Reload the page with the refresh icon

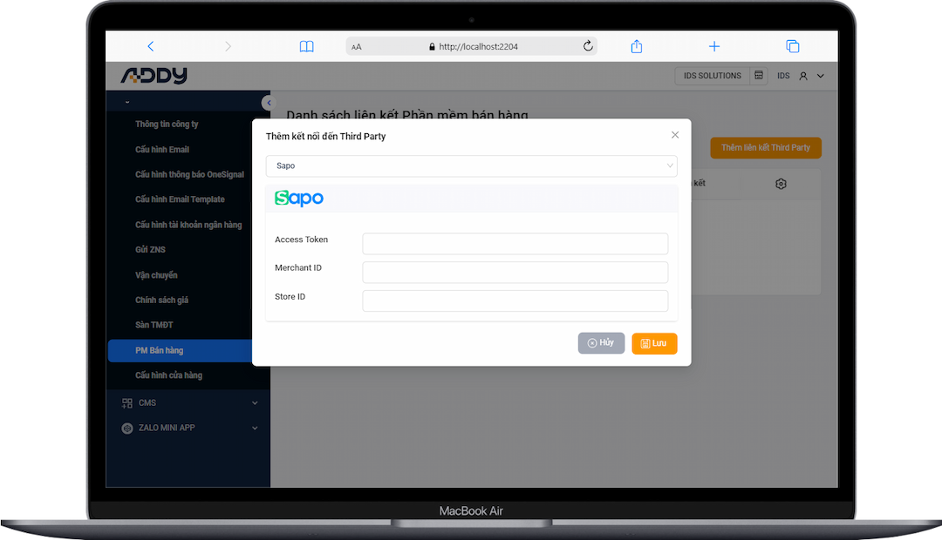point(588,46)
